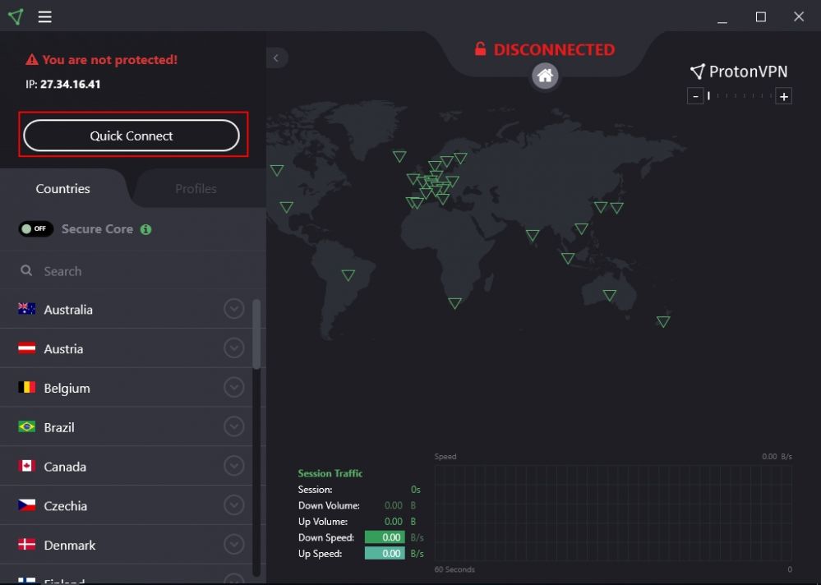Click the Secure Core info icon
This screenshot has height=585, width=821.
point(145,229)
